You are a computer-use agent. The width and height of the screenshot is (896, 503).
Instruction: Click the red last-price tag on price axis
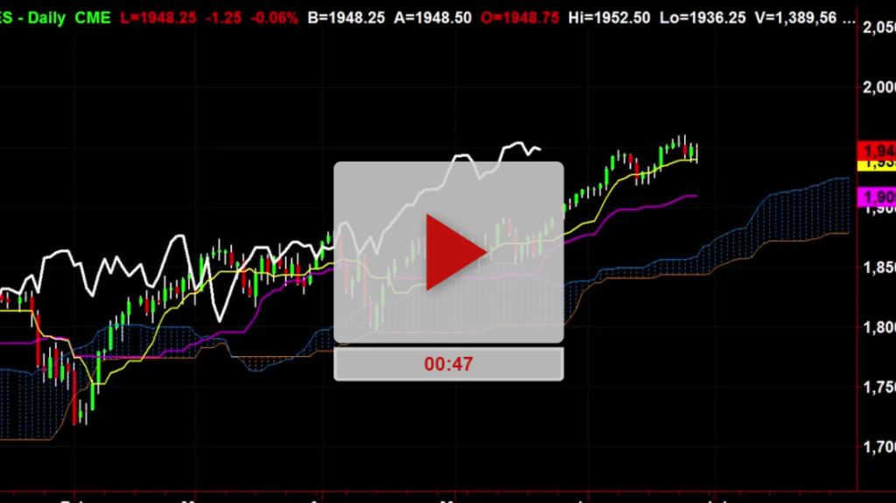878,149
